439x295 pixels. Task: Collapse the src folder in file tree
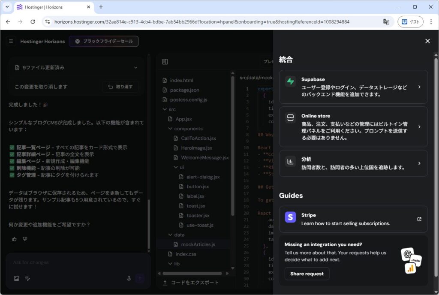coord(165,109)
